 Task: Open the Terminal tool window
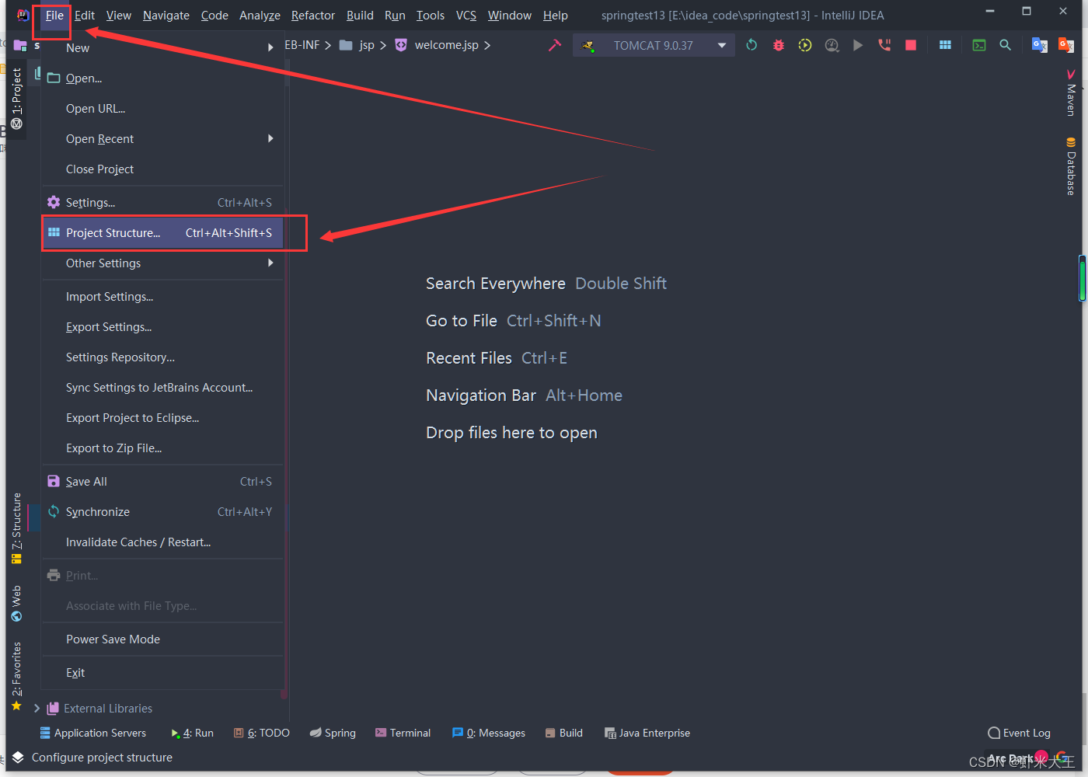click(403, 733)
